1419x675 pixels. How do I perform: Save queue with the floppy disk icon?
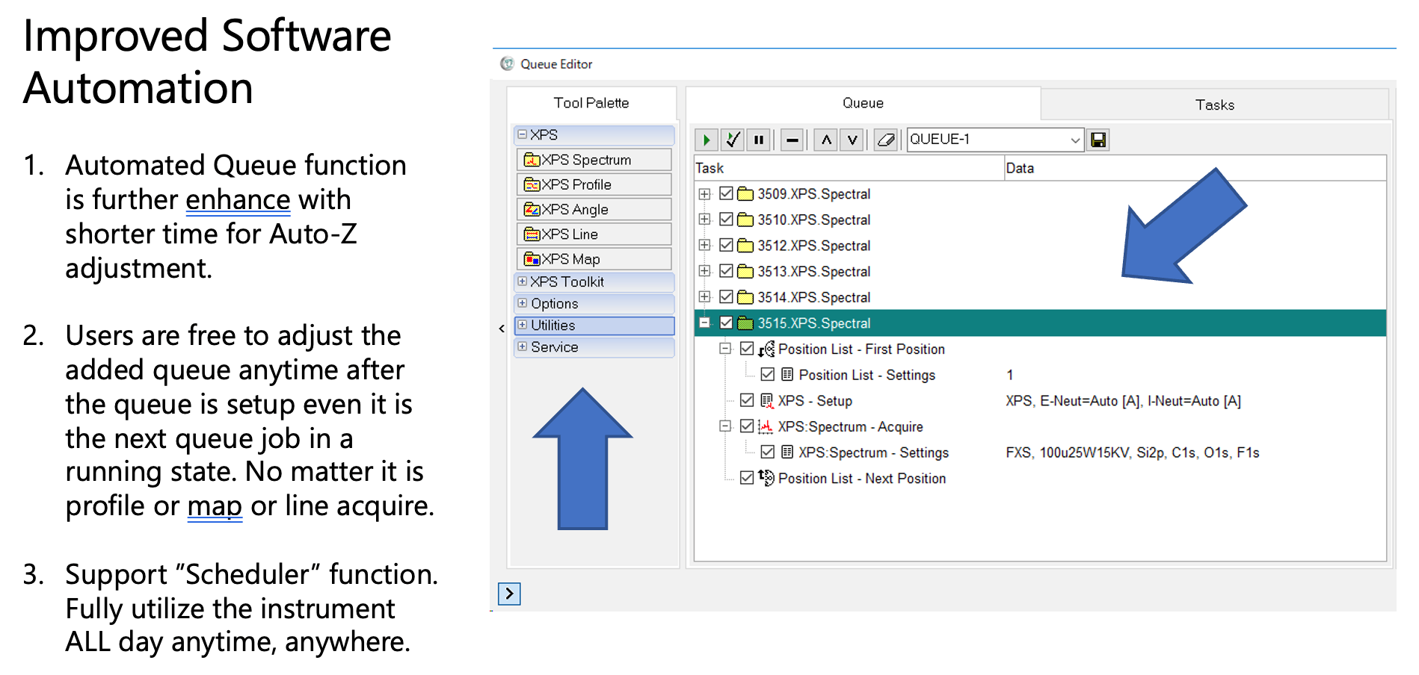click(1098, 140)
